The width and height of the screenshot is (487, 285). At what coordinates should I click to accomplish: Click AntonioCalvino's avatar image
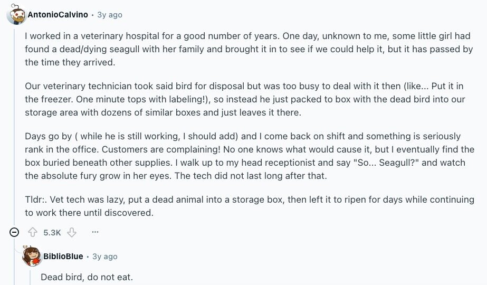(16, 14)
